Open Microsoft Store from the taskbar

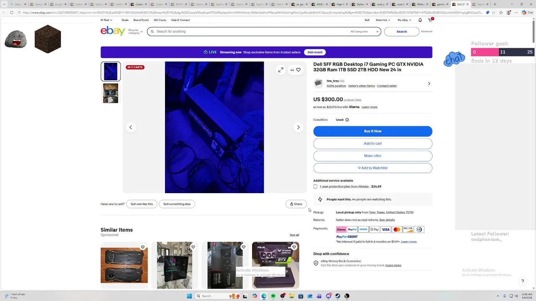[301, 296]
